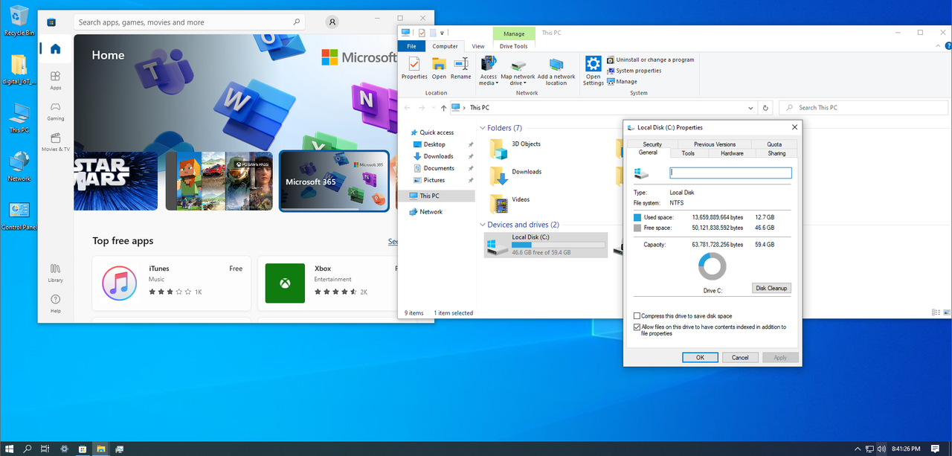
Task: Open Movies & TV in Store sidebar
Action: pyautogui.click(x=55, y=142)
